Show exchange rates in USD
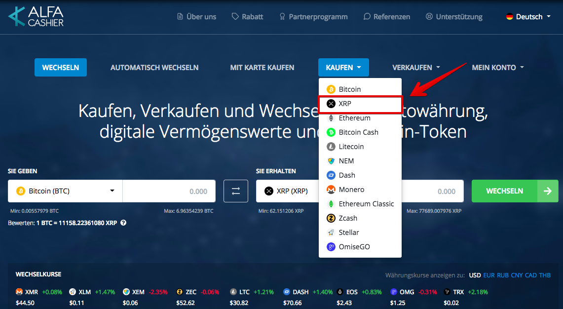Viewport: 563px width, 309px height. 475,275
